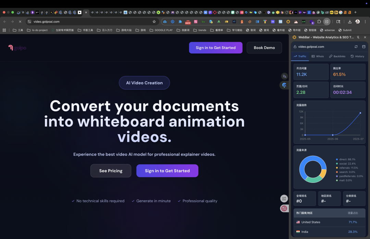Click the cloud download extension icon
Screen dimensions: 370x239
[165, 22]
